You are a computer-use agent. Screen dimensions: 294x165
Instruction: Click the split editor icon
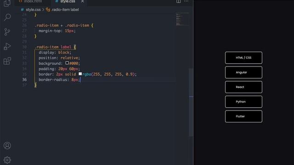(178, 1)
